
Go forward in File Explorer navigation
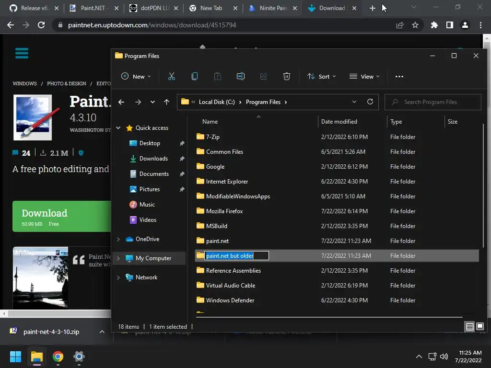click(x=138, y=102)
